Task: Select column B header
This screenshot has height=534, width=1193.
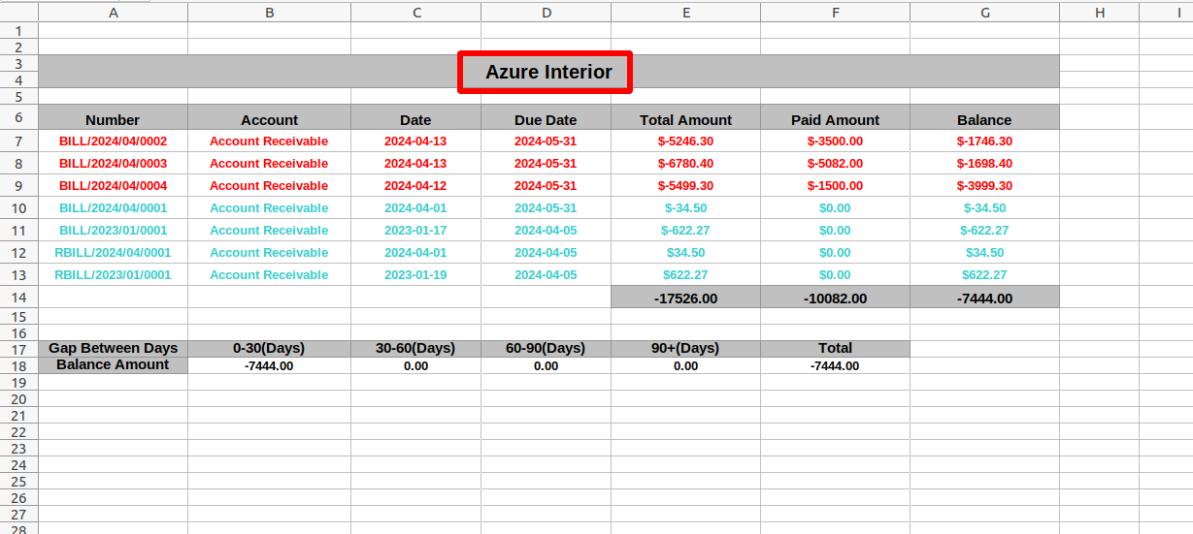Action: (269, 13)
